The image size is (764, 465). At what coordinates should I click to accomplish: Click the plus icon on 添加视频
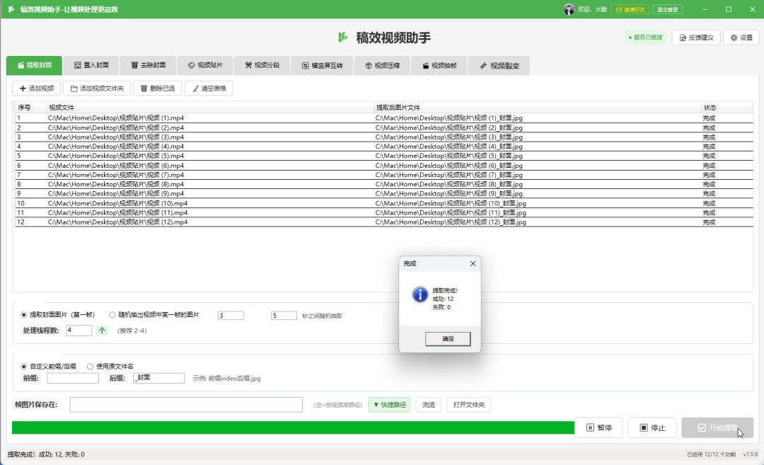[23, 88]
